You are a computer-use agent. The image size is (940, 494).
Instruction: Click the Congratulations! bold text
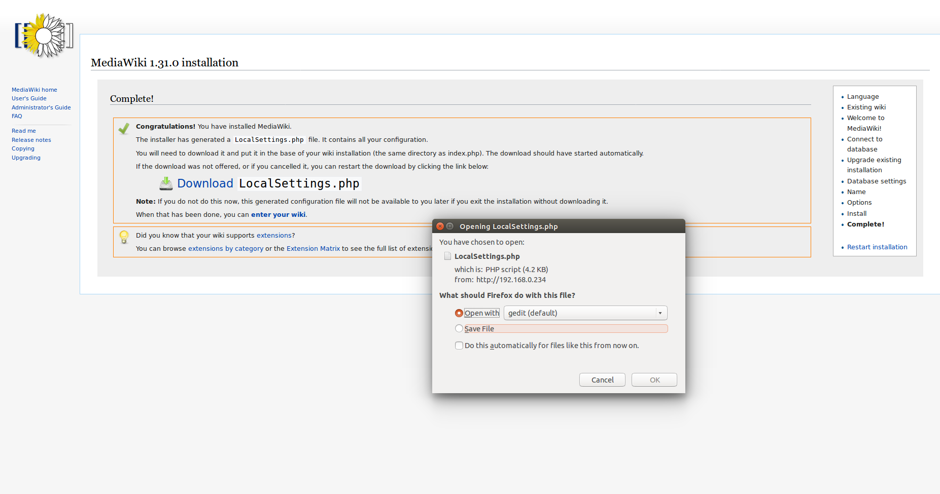165,127
